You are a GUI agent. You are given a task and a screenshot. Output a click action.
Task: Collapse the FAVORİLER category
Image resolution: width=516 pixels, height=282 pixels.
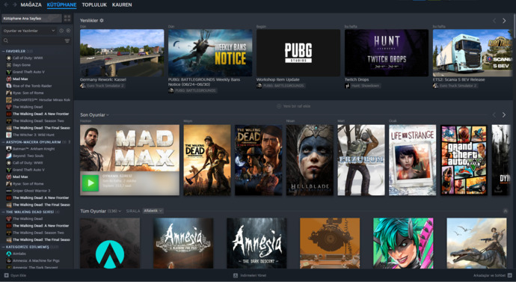(x=3, y=52)
